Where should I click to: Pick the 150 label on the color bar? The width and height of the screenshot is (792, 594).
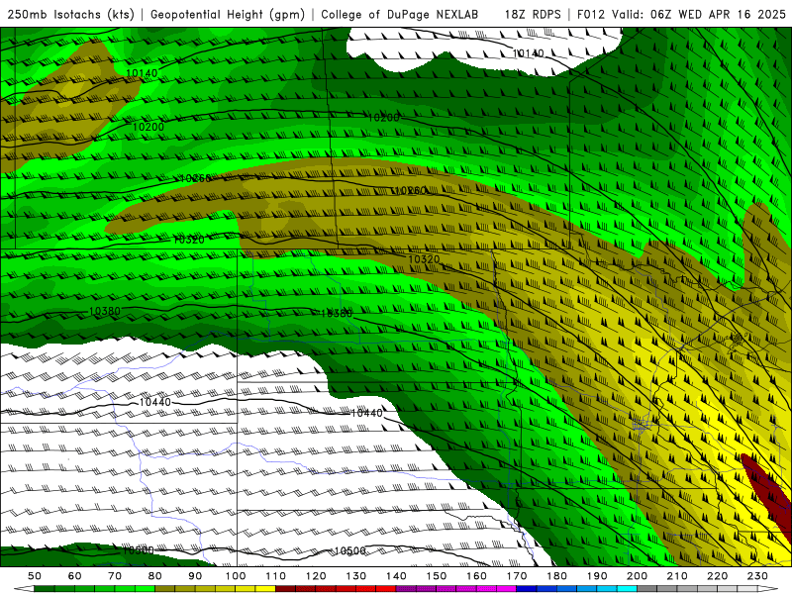click(437, 576)
